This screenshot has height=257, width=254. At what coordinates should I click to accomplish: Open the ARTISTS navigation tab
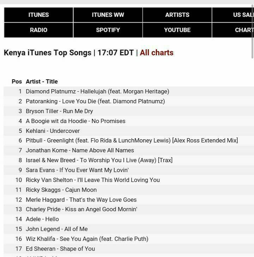point(177,15)
